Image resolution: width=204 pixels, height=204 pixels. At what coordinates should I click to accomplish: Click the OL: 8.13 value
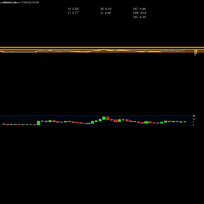(x=140, y=17)
